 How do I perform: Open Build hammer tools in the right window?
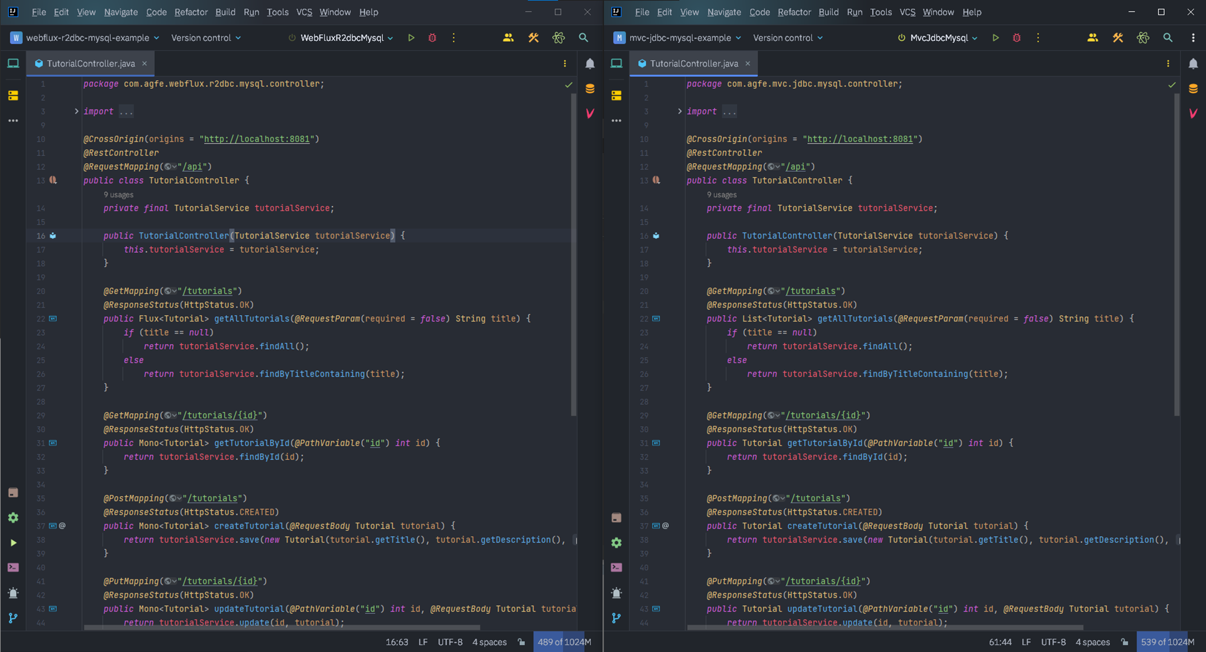click(x=1117, y=38)
